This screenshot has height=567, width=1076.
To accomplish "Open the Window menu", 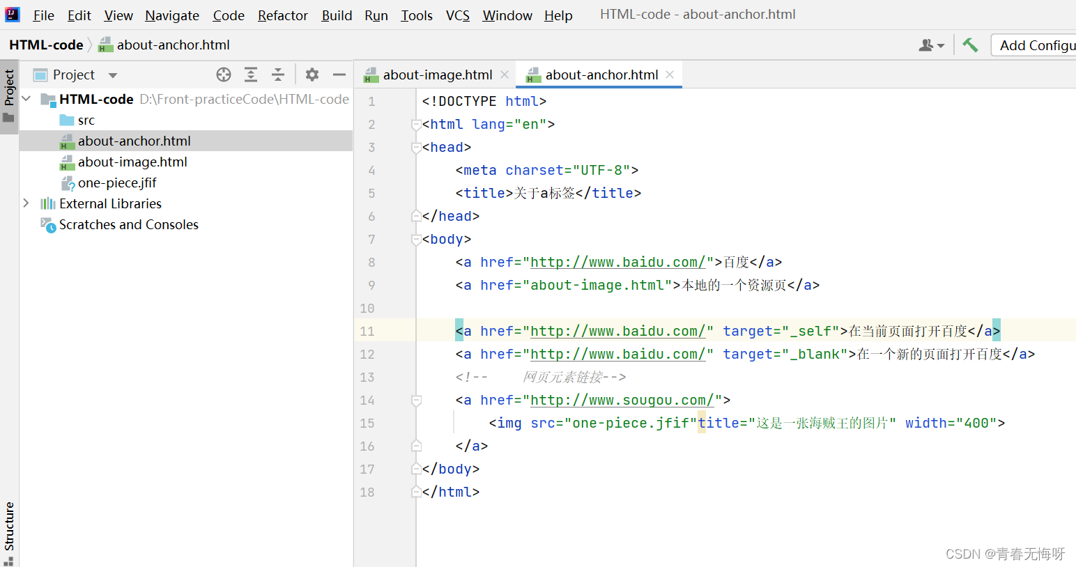I will pyautogui.click(x=507, y=15).
